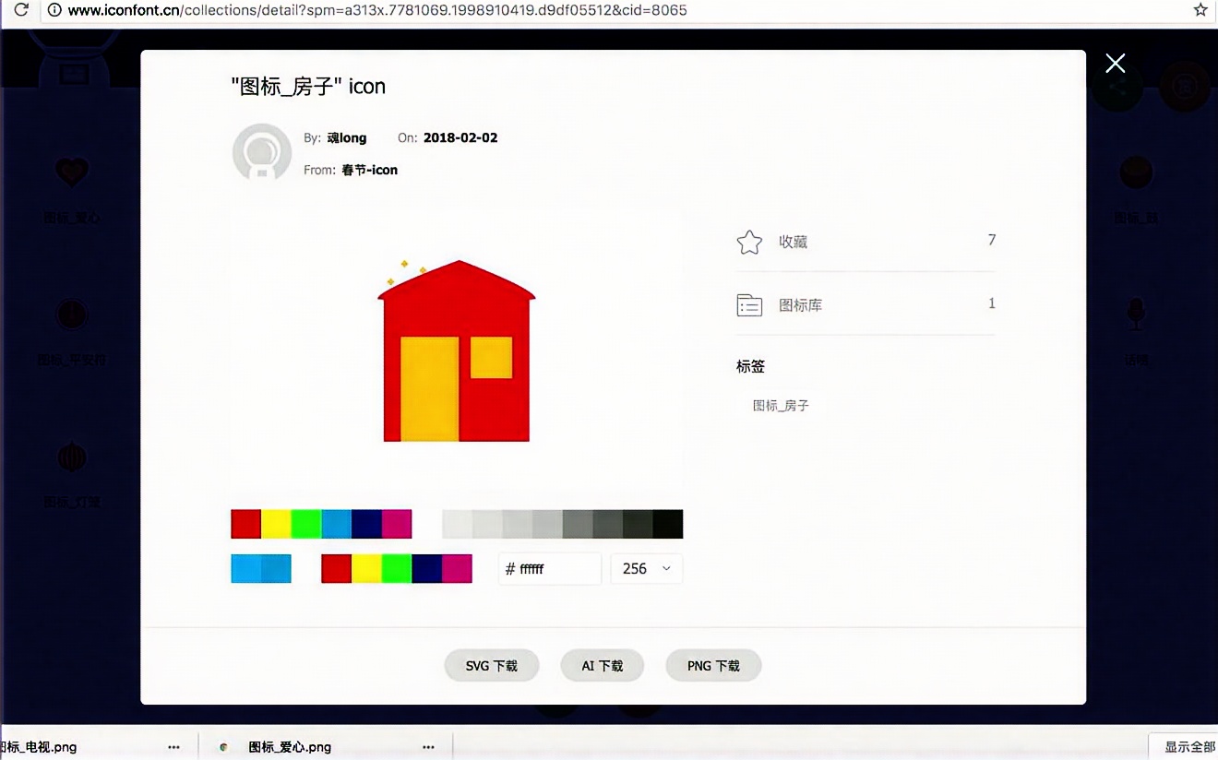The width and height of the screenshot is (1218, 760).
Task: Click the 图标库 label text
Action: 800,305
